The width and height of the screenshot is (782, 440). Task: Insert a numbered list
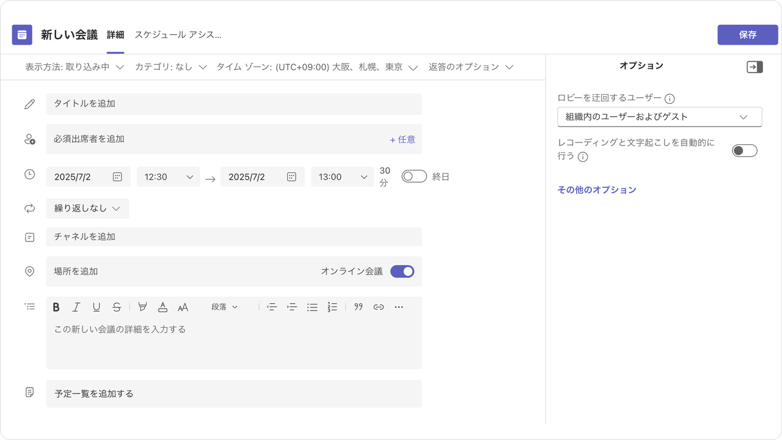click(x=332, y=307)
